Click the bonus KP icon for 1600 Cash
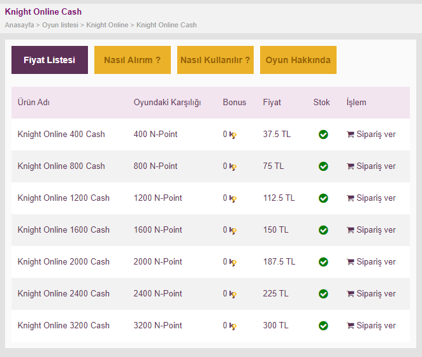 (233, 231)
